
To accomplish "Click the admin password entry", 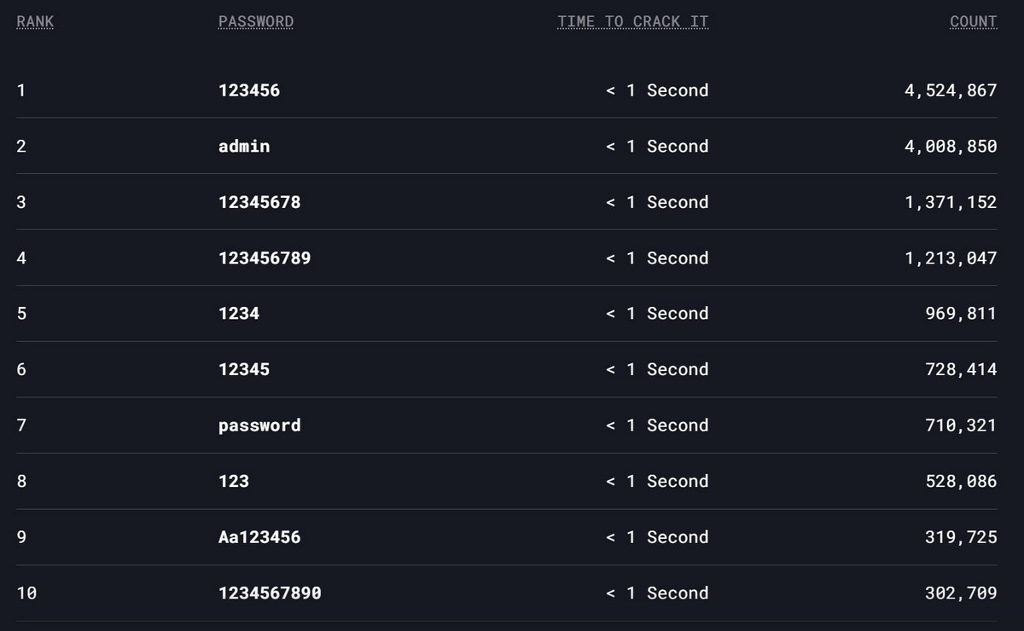I will tap(244, 147).
